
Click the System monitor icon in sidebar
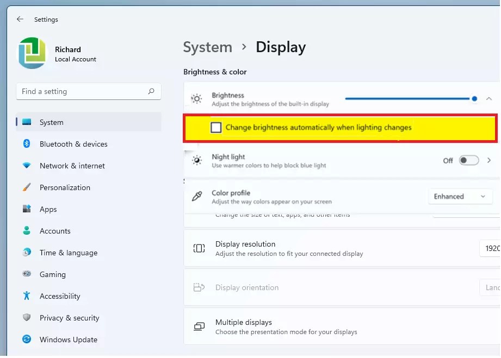[27, 122]
